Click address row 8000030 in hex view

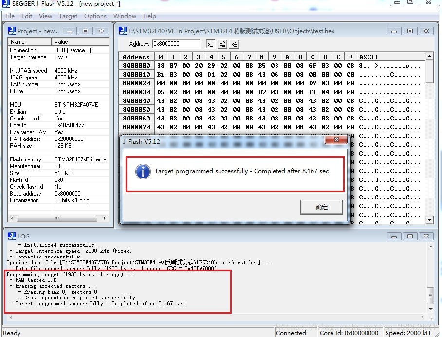click(136, 92)
